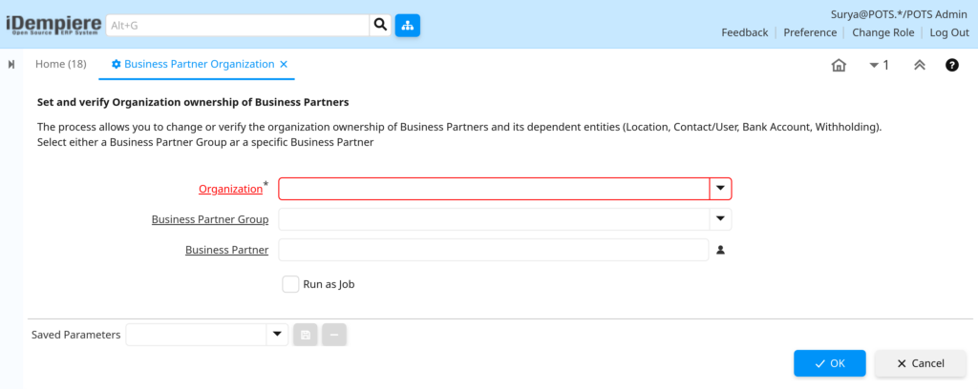The height and width of the screenshot is (389, 978).
Task: Close the Business Partner Organization tab
Action: click(283, 64)
